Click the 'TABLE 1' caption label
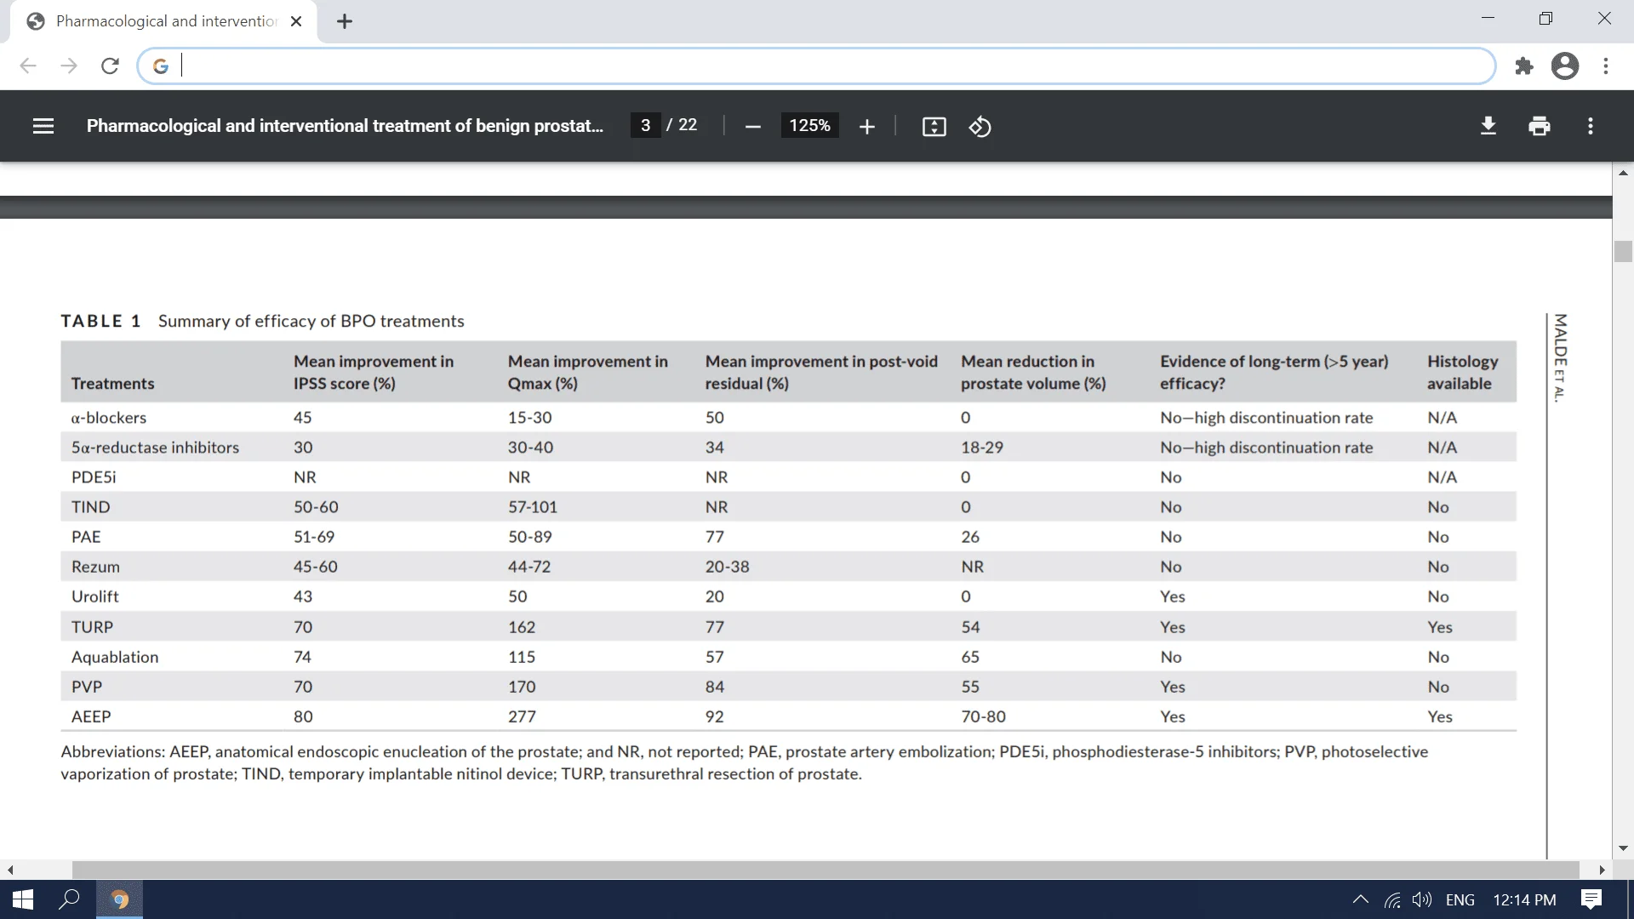 (100, 321)
